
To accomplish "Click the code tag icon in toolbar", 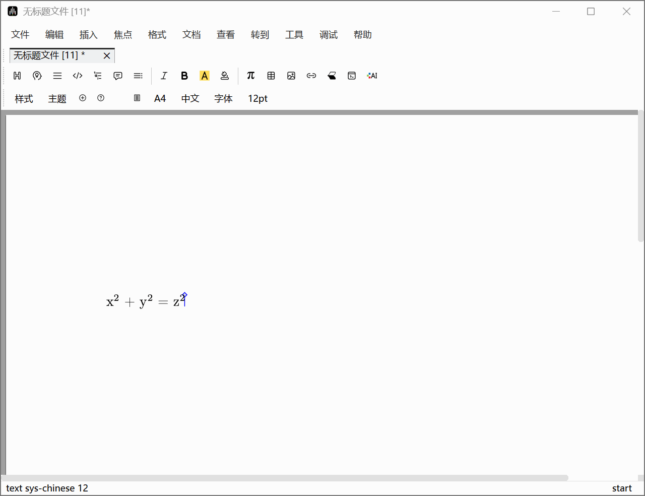I will point(78,76).
